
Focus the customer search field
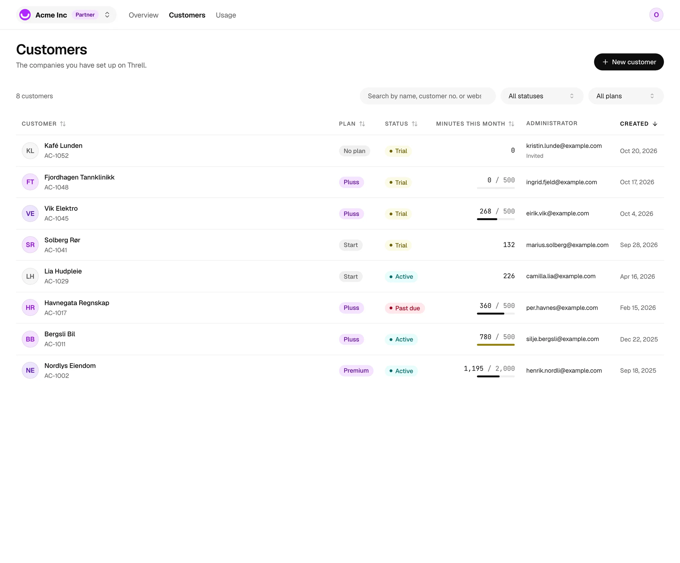point(428,96)
